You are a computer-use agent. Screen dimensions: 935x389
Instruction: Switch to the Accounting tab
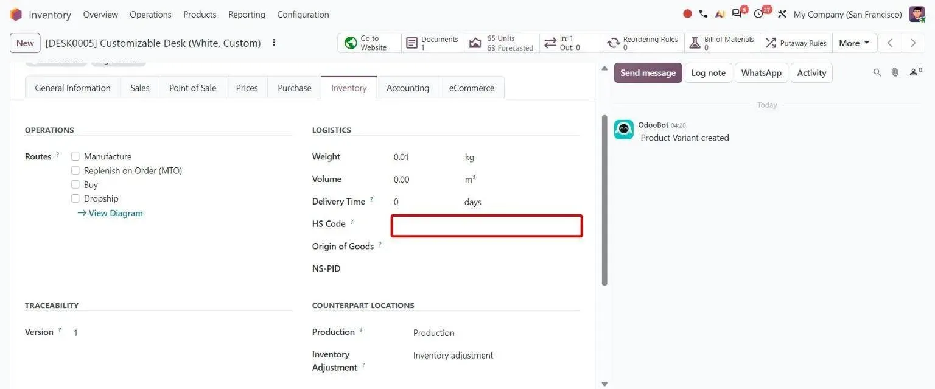(408, 88)
